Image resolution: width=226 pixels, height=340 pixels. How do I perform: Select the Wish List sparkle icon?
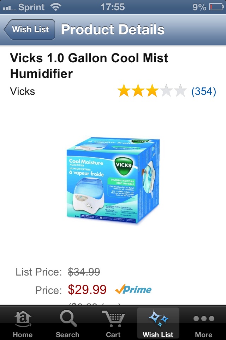coord(158,318)
